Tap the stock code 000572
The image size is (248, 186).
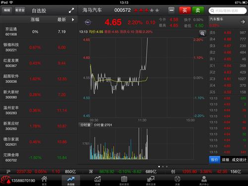tap(123, 10)
